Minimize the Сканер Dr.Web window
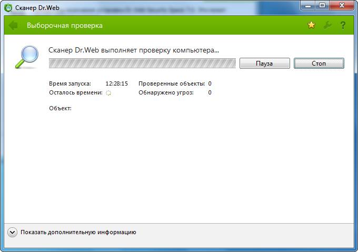 308,5
